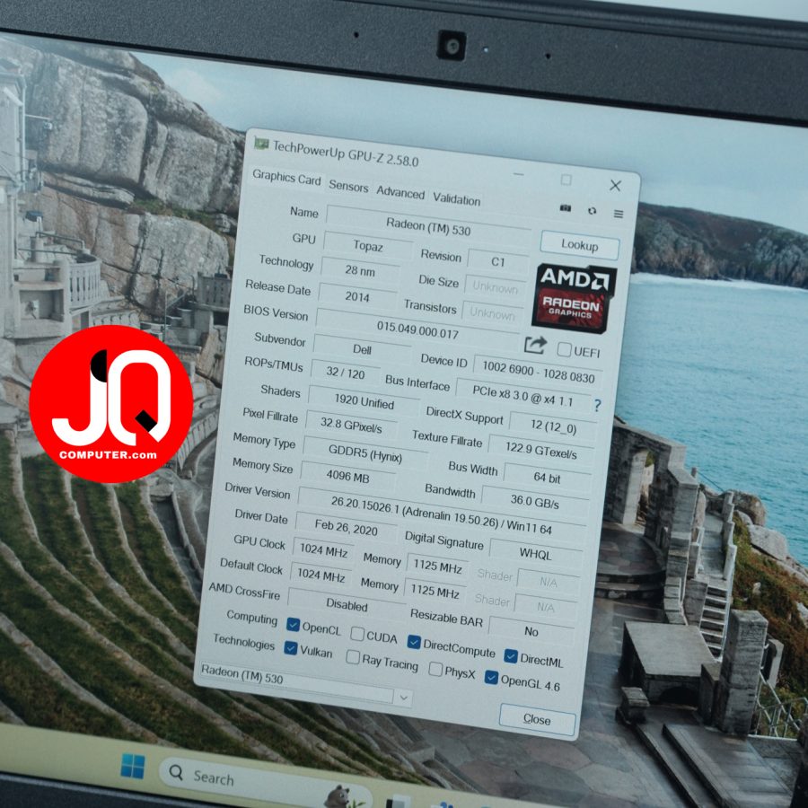Click the GPU-Z screenshot camera icon

(x=566, y=207)
